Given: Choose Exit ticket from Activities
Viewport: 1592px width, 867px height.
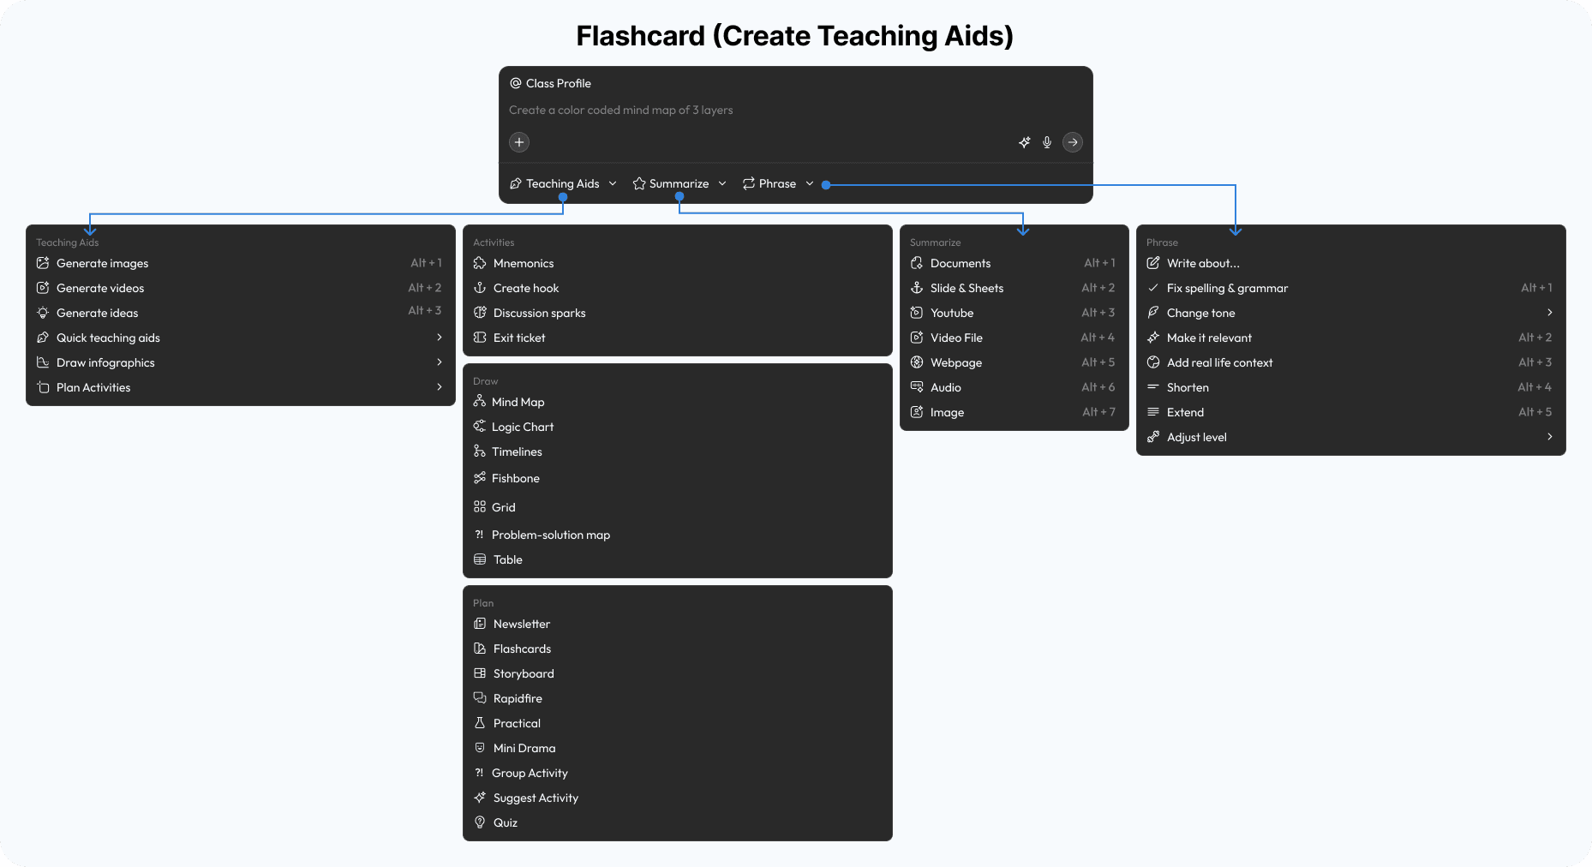Looking at the screenshot, I should 518,338.
